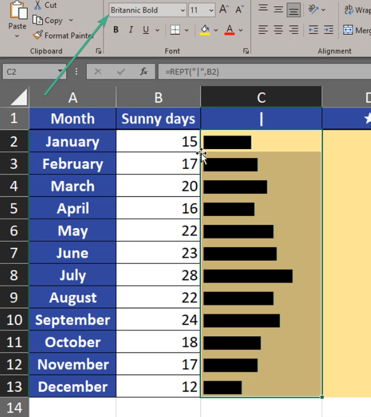
Task: Click the Center align icon
Action: pos(279,30)
